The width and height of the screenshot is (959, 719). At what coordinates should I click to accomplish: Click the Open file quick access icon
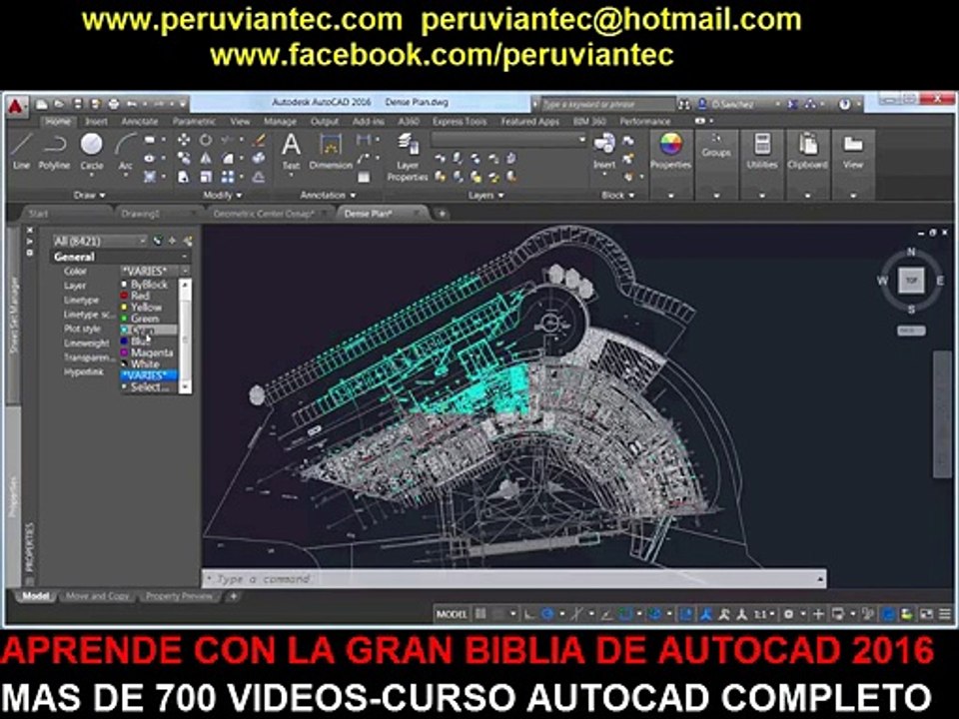pos(59,104)
